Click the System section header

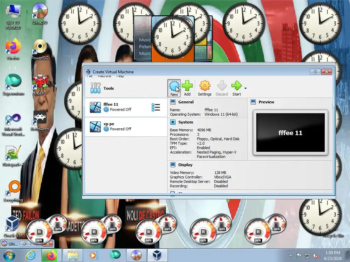[186, 122]
